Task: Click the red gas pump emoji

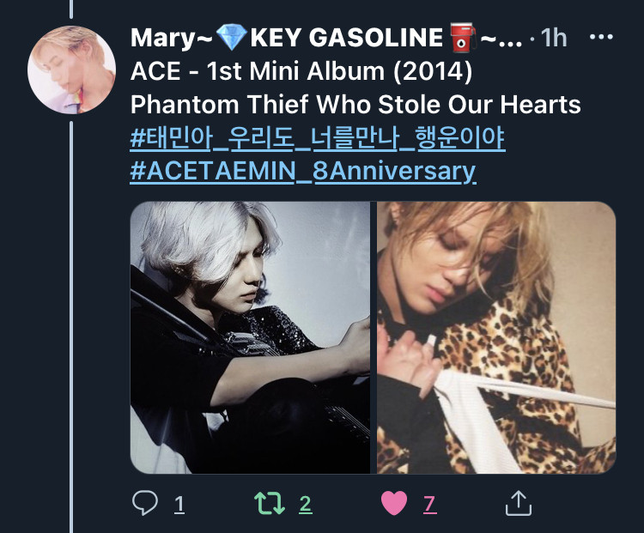Action: (463, 37)
